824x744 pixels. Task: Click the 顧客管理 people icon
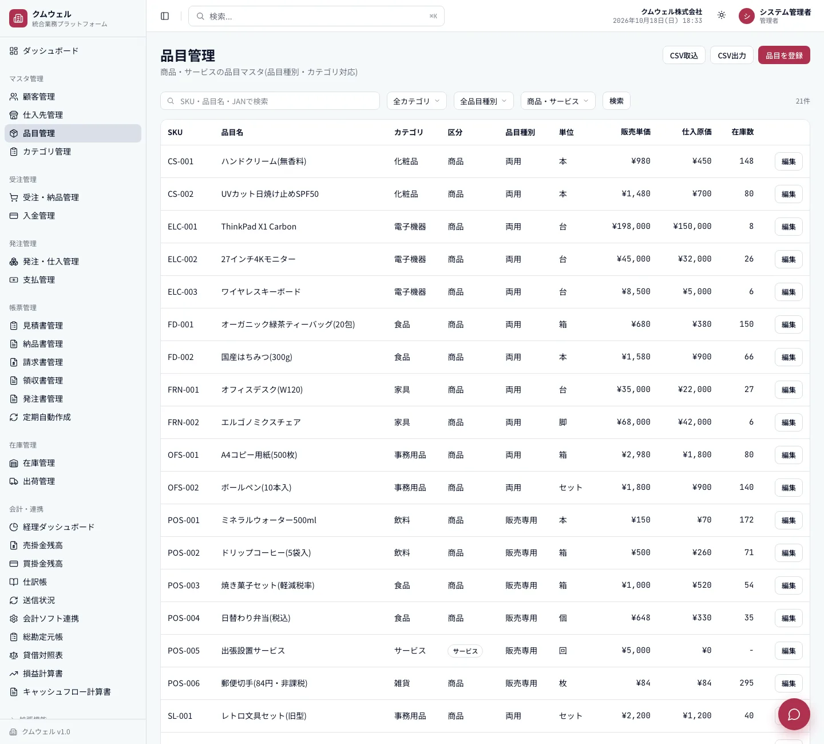[x=14, y=97]
